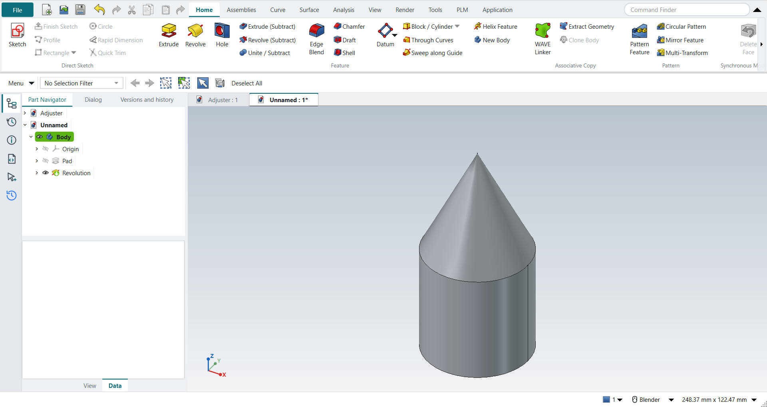Switch to the Adjuster : 1 document tab

coord(218,100)
